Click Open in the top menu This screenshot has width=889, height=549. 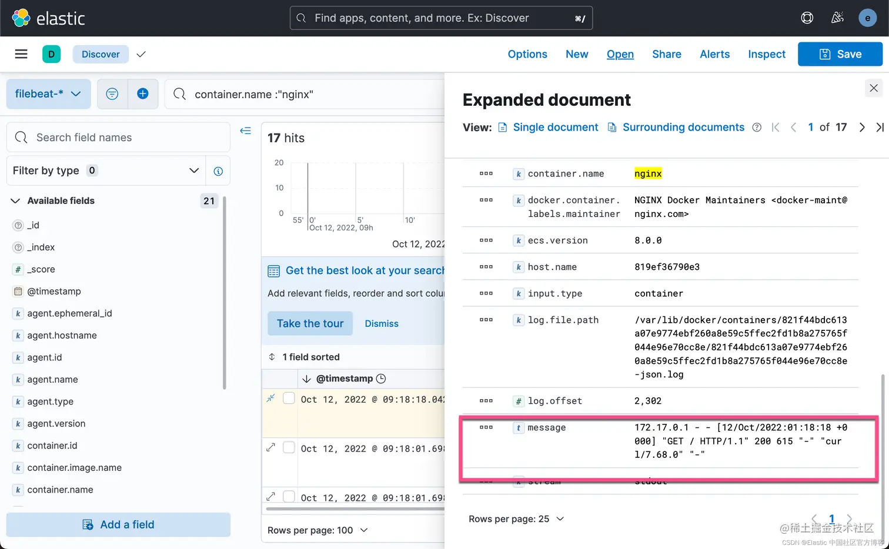[x=620, y=54]
